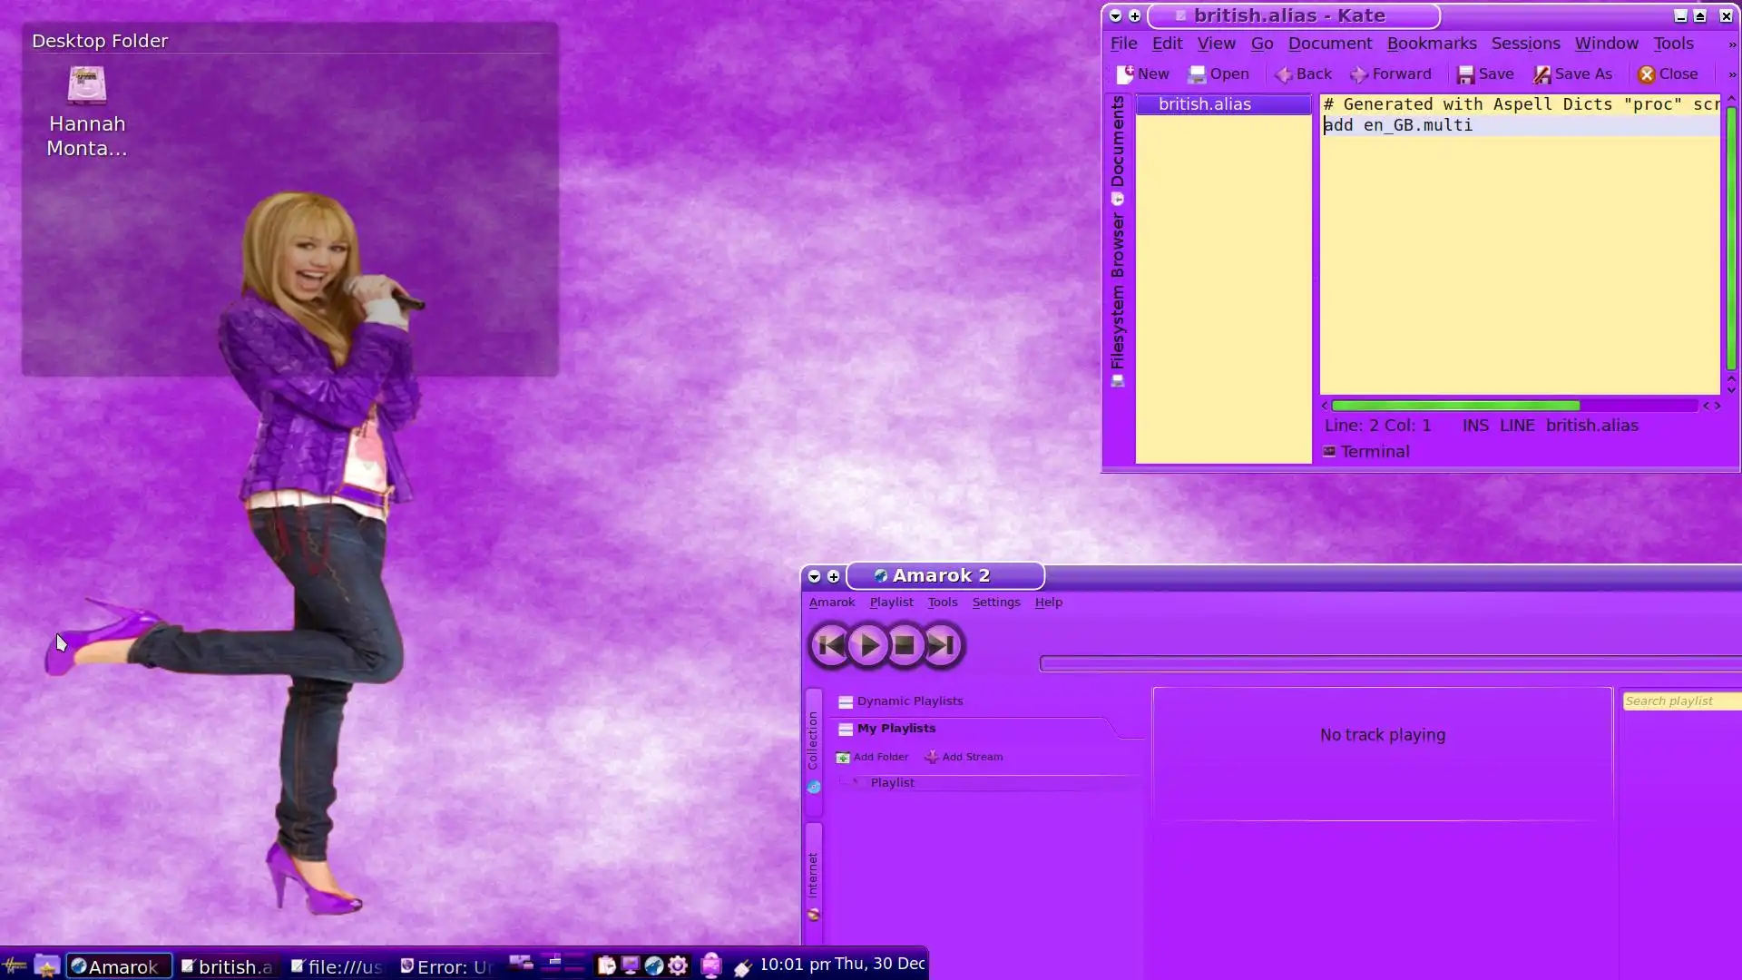This screenshot has width=1742, height=980.
Task: Open the Settings menu in Amarok
Action: click(x=995, y=603)
